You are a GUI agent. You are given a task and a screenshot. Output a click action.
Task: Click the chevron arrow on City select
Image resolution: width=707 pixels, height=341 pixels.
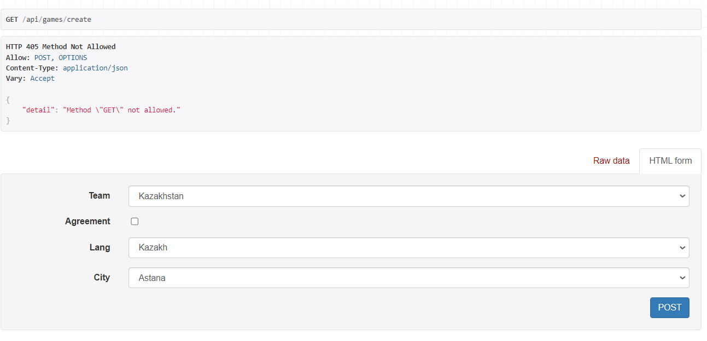682,278
